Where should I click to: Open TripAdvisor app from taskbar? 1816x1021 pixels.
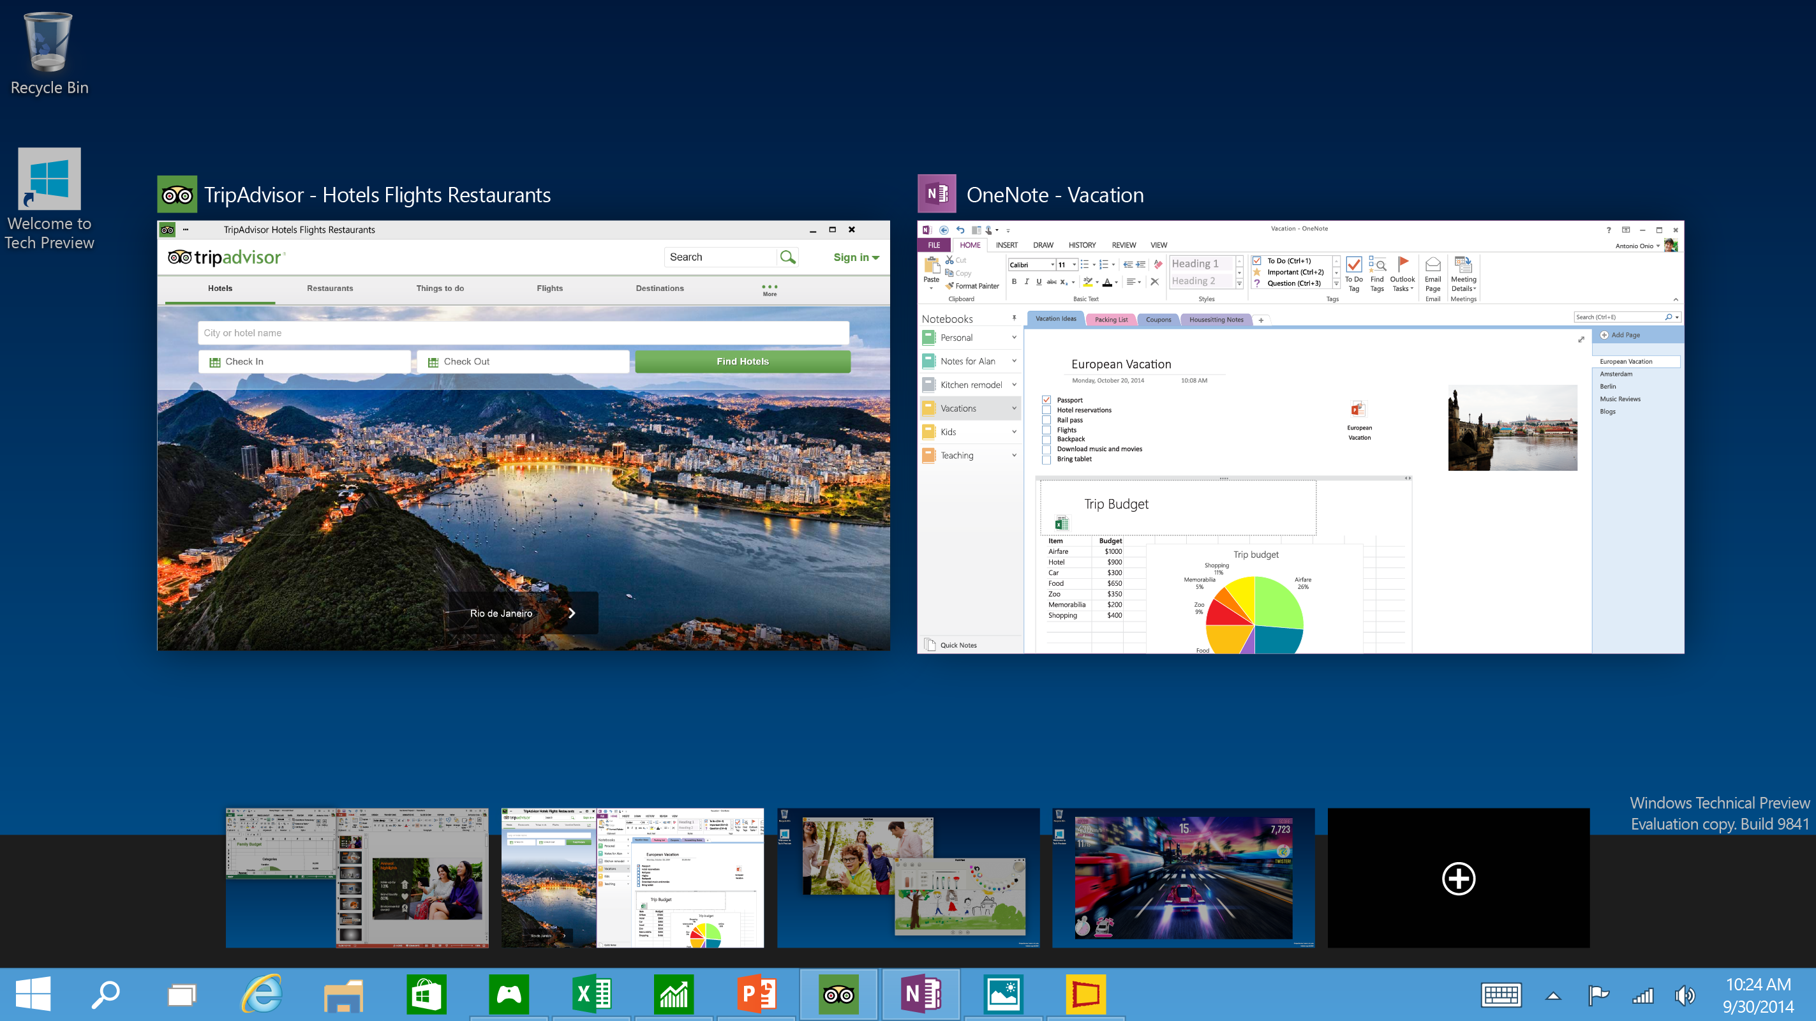coord(838,992)
